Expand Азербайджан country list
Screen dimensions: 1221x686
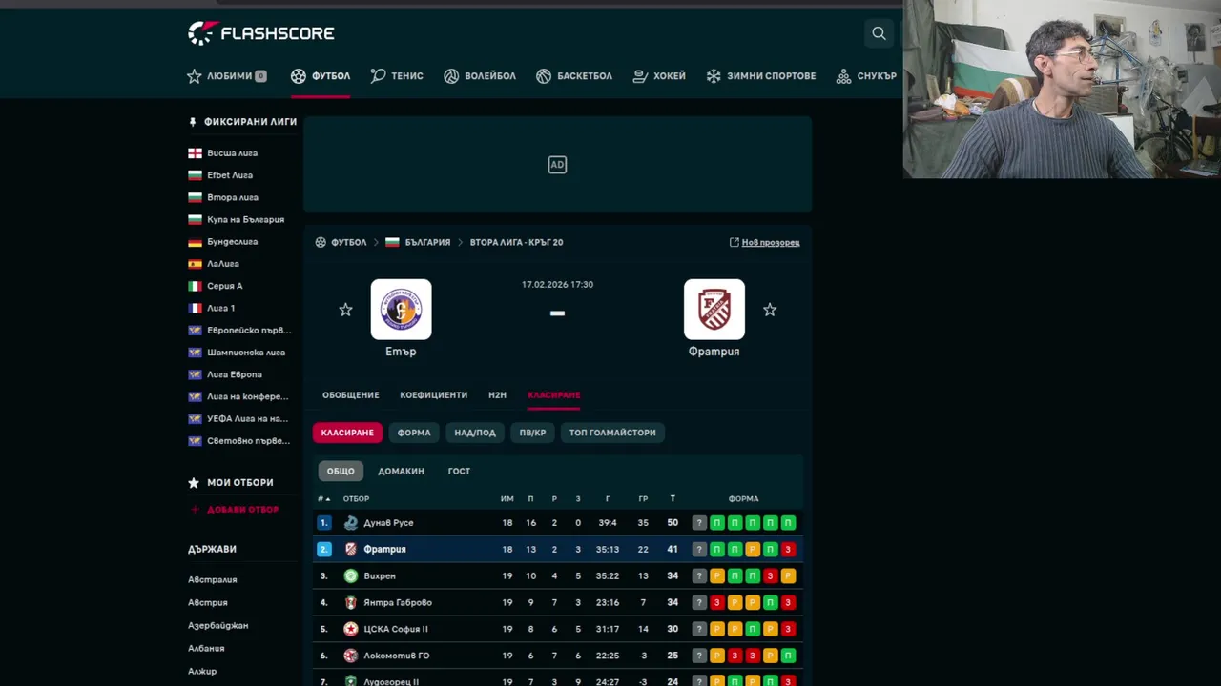pos(217,625)
